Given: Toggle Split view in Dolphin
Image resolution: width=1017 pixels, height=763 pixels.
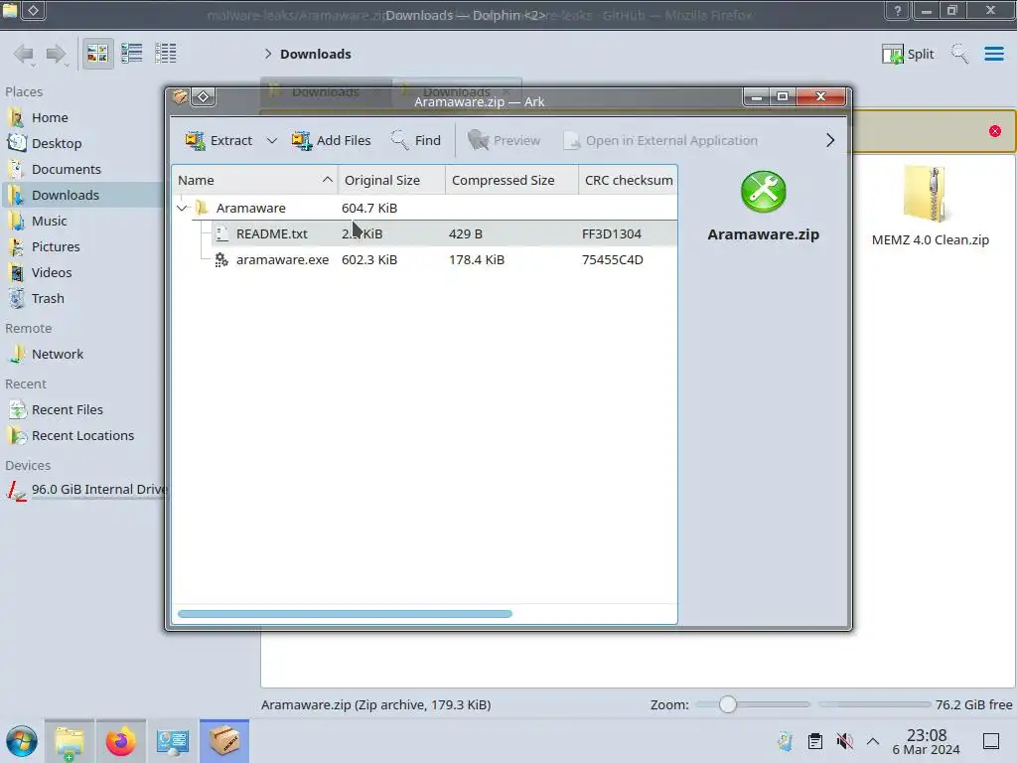Looking at the screenshot, I should (908, 54).
